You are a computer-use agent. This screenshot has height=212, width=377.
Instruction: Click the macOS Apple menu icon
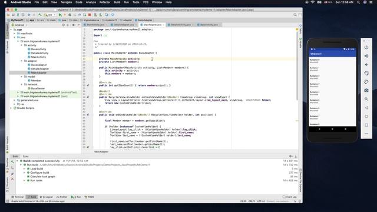(5, 2)
